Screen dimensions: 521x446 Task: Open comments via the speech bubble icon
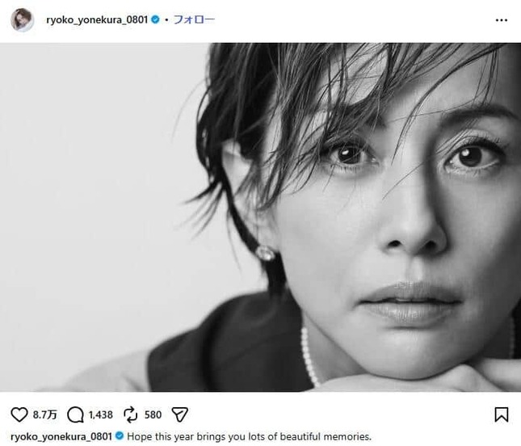pos(75,414)
